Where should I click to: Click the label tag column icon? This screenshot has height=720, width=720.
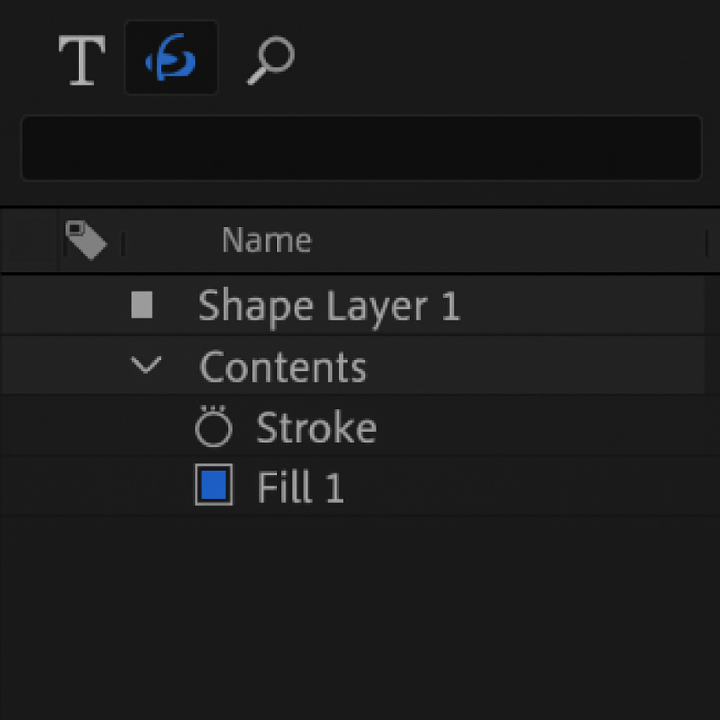tap(86, 241)
